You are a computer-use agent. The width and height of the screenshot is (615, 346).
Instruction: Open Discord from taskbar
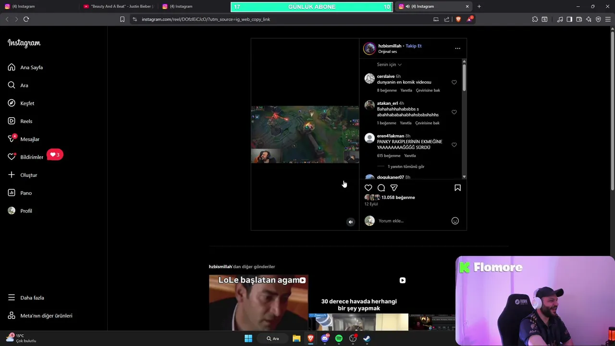pyautogui.click(x=325, y=339)
